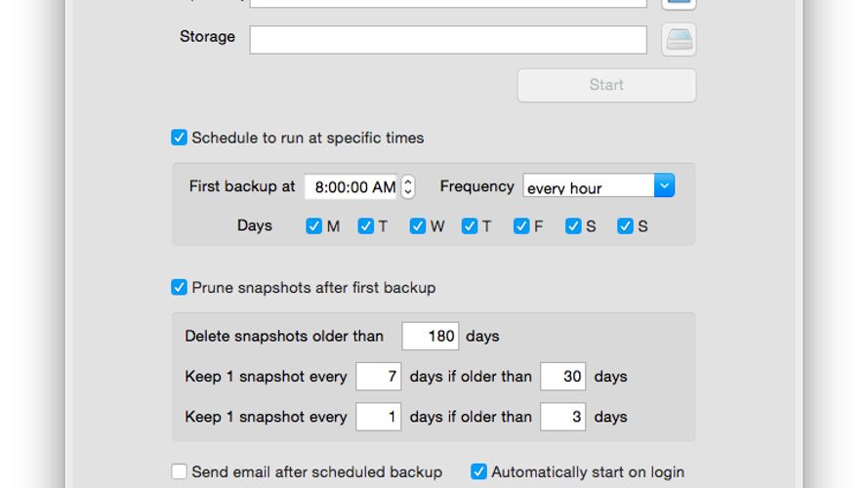Click the Start button
867x488 pixels.
(x=606, y=85)
